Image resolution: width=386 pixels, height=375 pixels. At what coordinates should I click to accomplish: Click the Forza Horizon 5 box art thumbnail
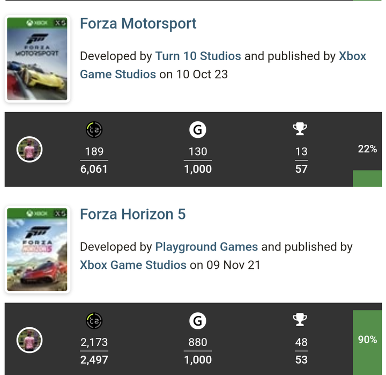(x=37, y=249)
